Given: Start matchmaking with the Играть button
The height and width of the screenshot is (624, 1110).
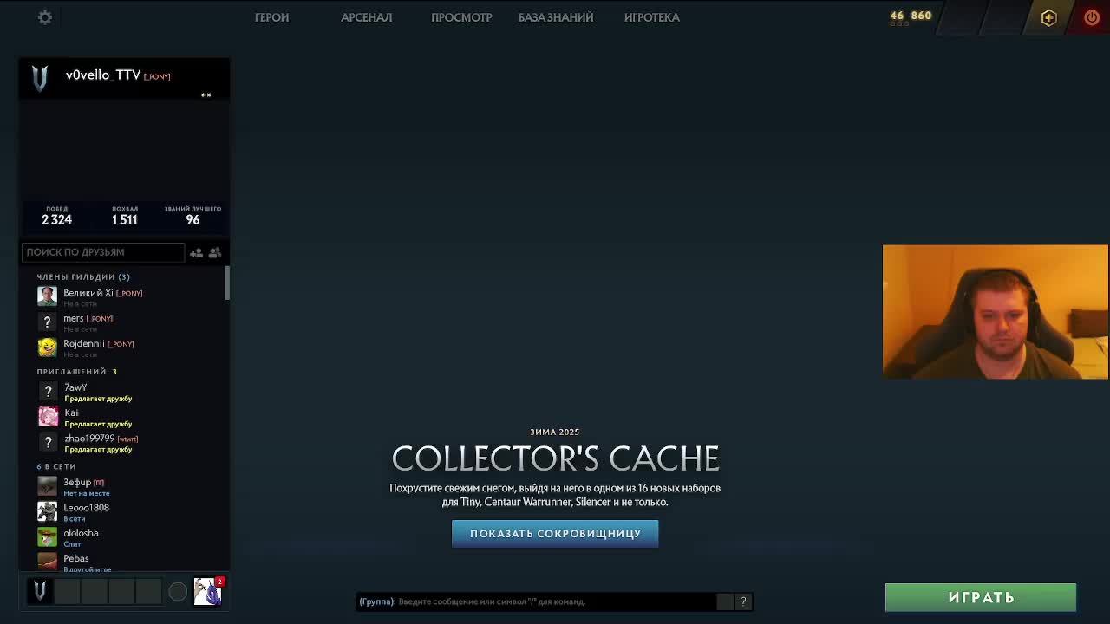Looking at the screenshot, I should [x=981, y=597].
